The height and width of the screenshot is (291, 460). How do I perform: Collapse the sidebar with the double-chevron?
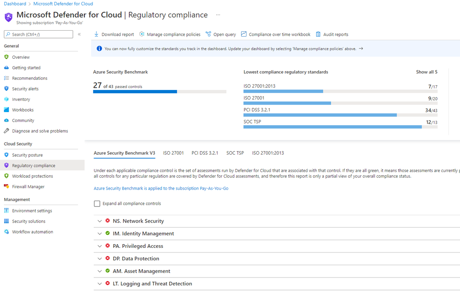coord(79,34)
